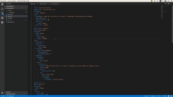Open main.go in the explorer
Viewport: 173px width, 97px height.
(x=16, y=20)
